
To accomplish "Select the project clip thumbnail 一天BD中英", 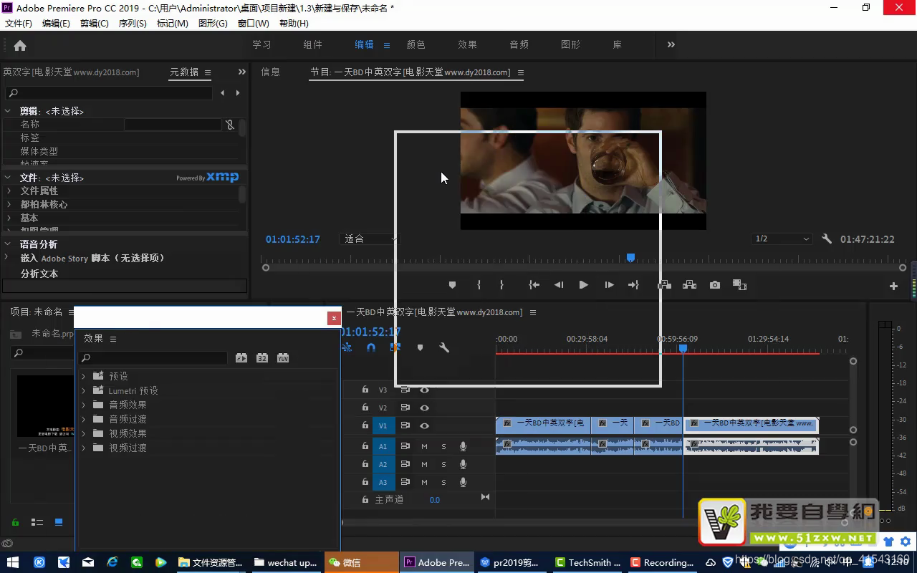I will 44,405.
